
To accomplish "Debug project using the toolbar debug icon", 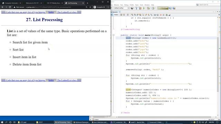I will (x=148, y=8).
